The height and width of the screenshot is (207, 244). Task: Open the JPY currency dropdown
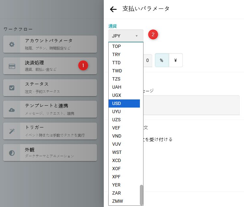[x=126, y=36]
